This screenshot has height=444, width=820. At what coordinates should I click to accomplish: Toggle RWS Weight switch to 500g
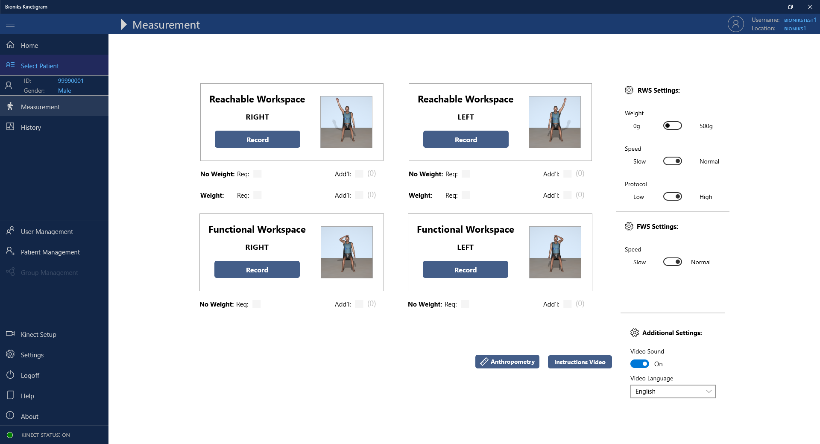click(672, 126)
